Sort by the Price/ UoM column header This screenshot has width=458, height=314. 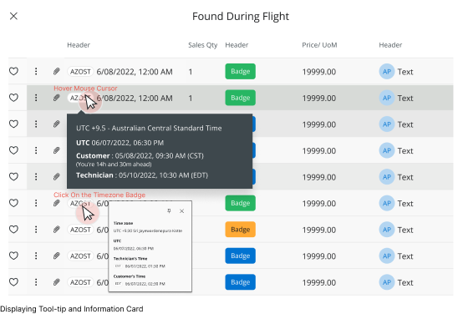tap(319, 45)
